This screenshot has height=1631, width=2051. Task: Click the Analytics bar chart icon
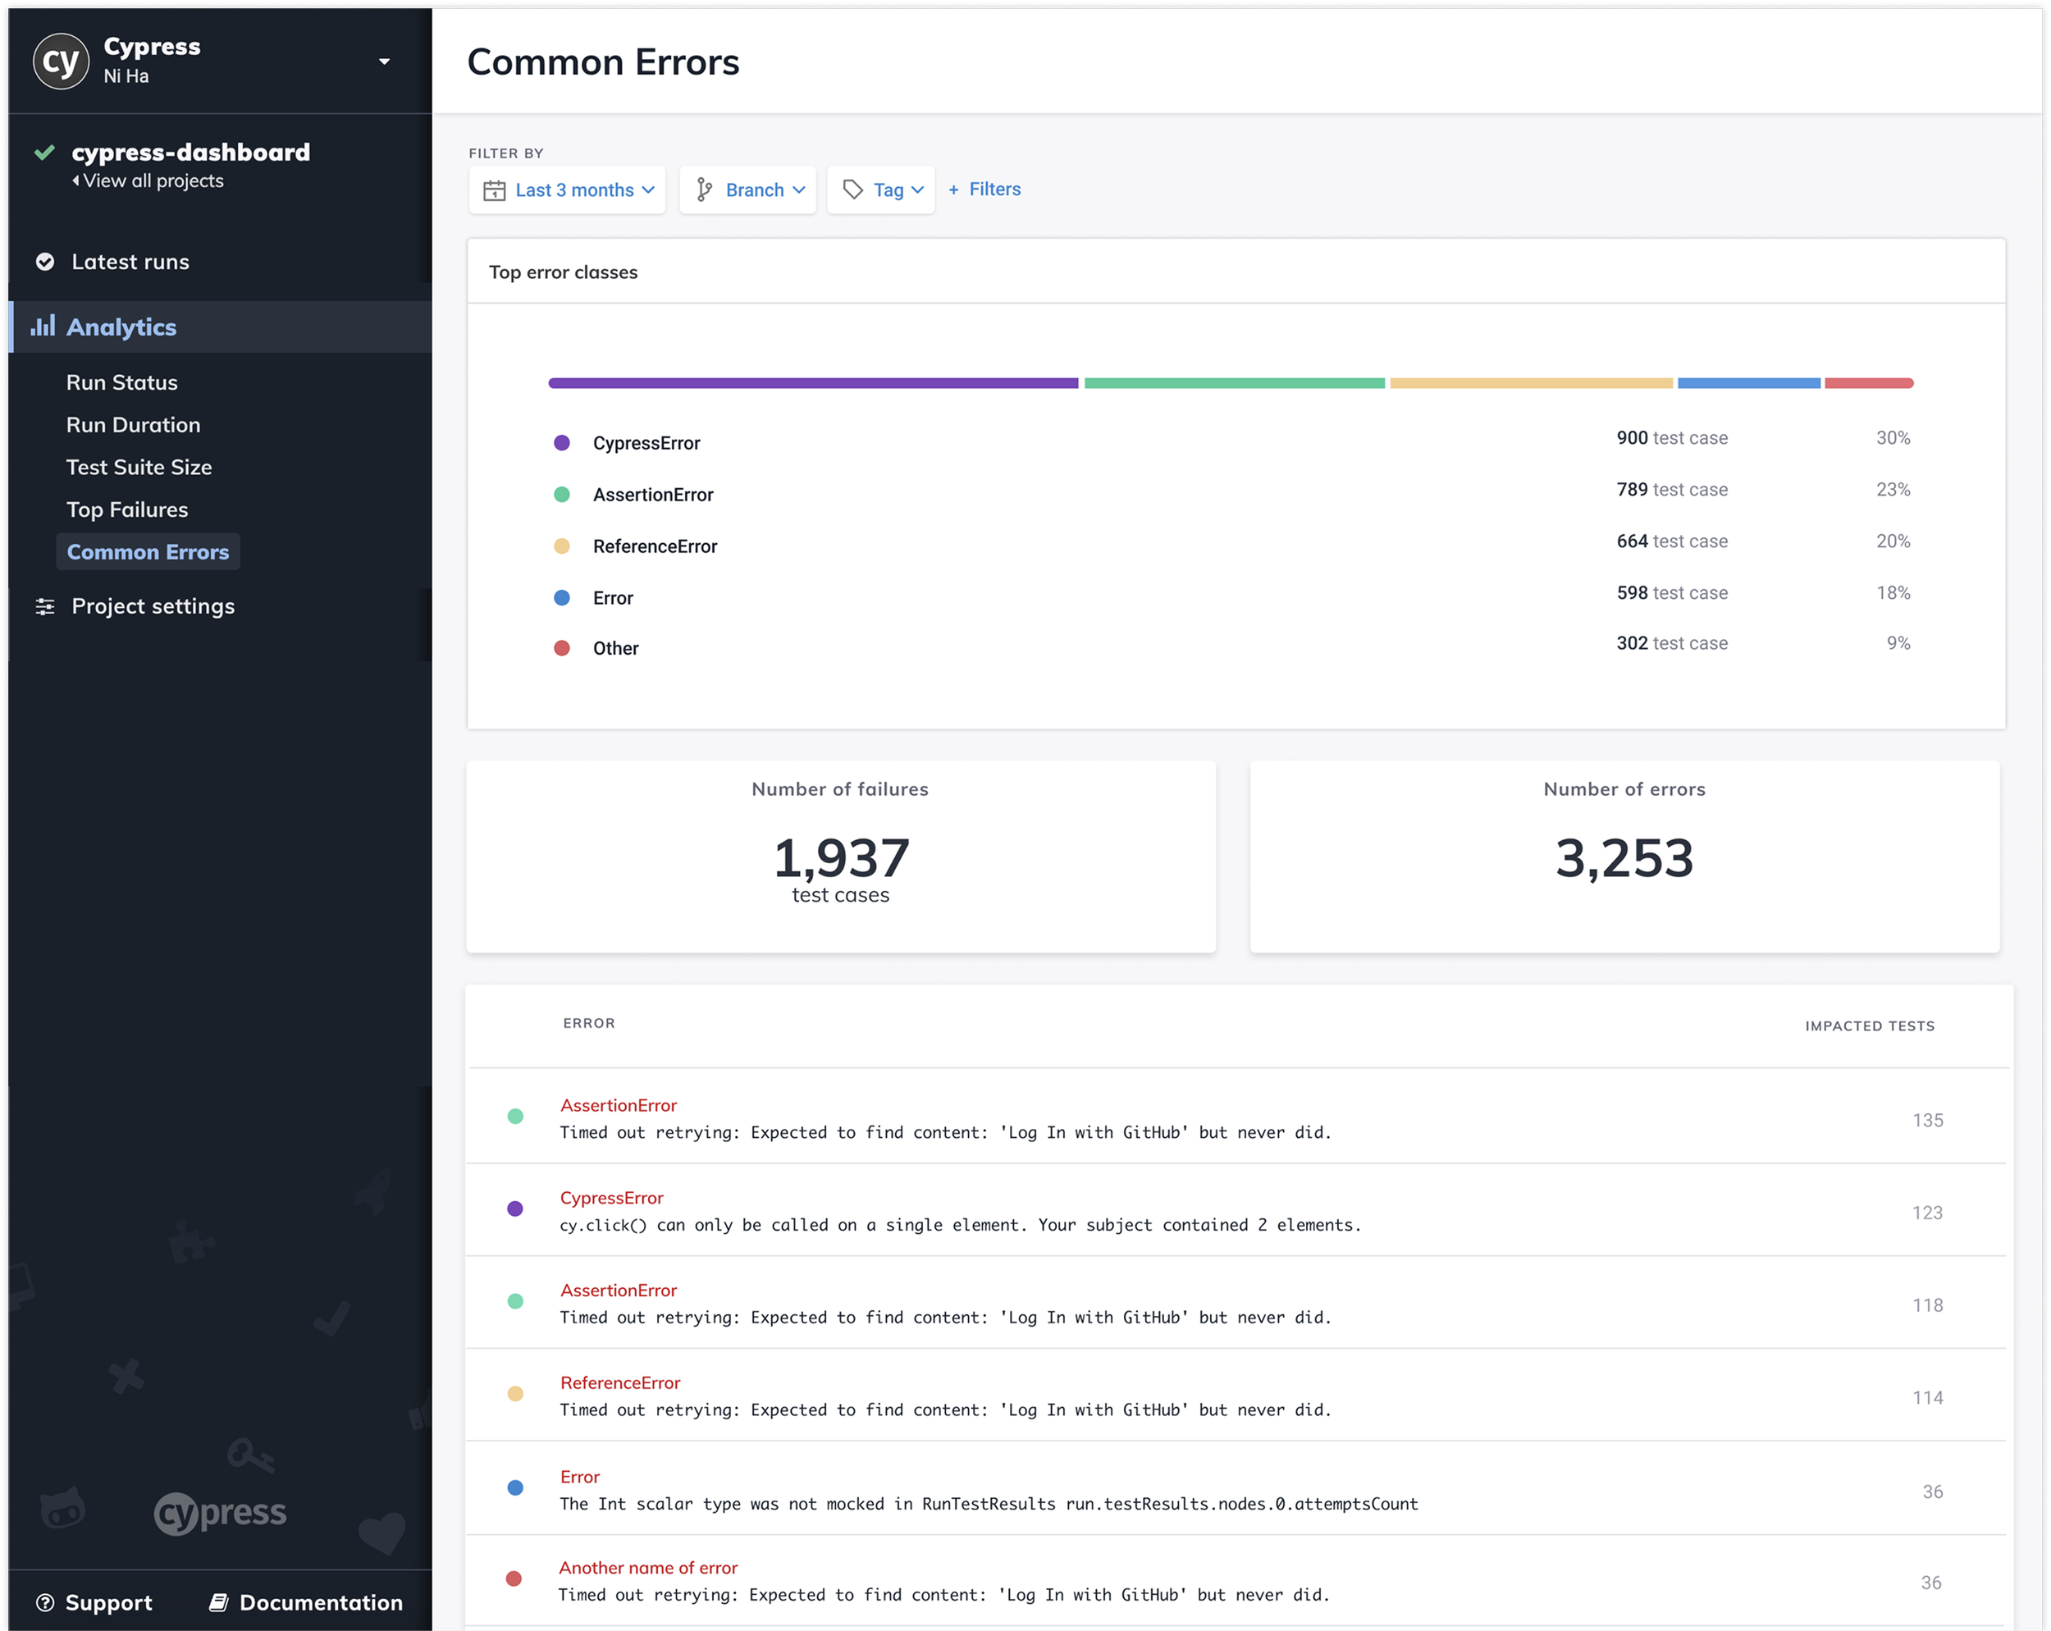(43, 327)
